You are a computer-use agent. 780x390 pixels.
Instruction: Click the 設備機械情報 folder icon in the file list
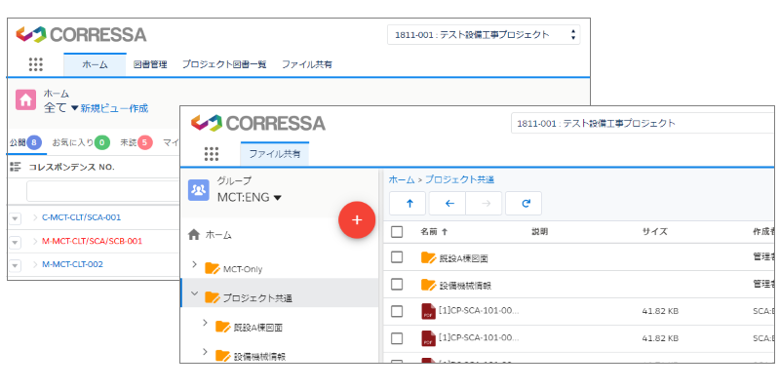pos(428,285)
